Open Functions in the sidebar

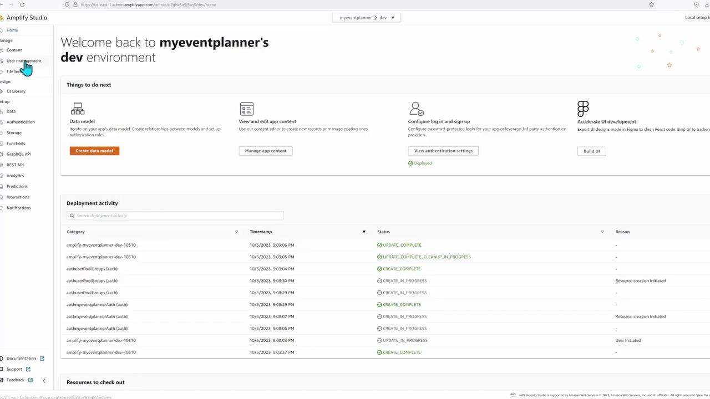click(x=16, y=144)
